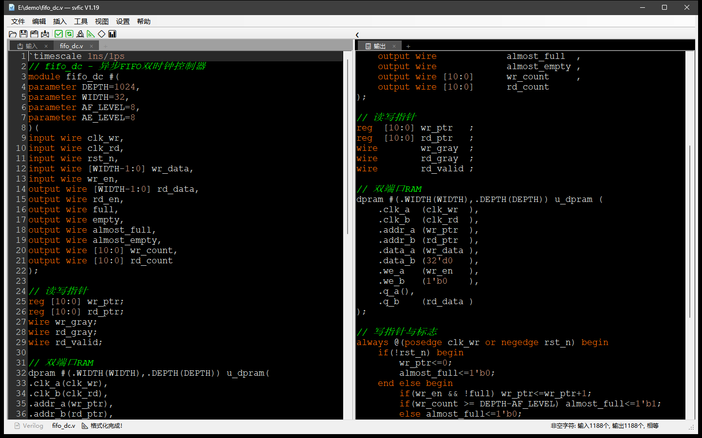
Task: Save the file using the floppy disk icon
Action: point(23,34)
